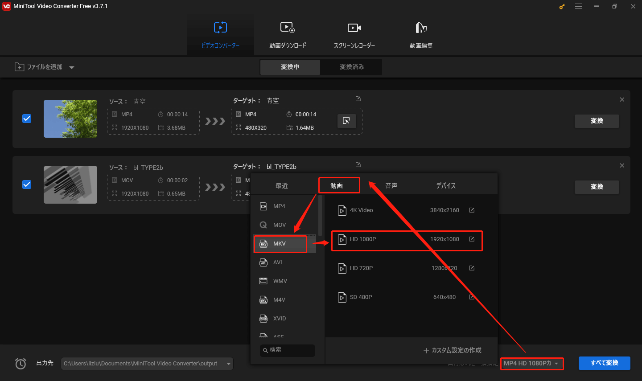Screen dimensions: 642x381
Task: Switch to デバイス tab in format popup
Action: [446, 186]
